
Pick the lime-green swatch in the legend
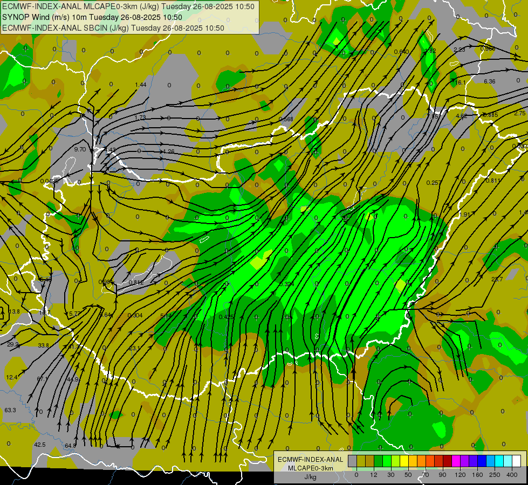[x=396, y=461]
